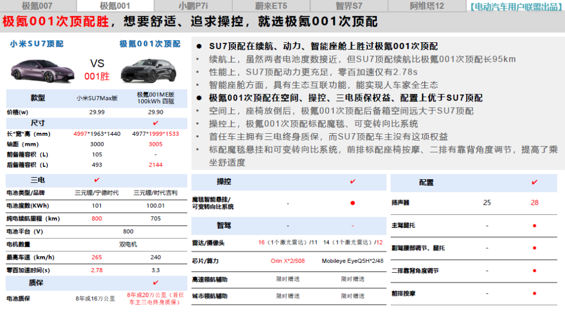Click the red check mark in the 质保 header

click(x=156, y=283)
